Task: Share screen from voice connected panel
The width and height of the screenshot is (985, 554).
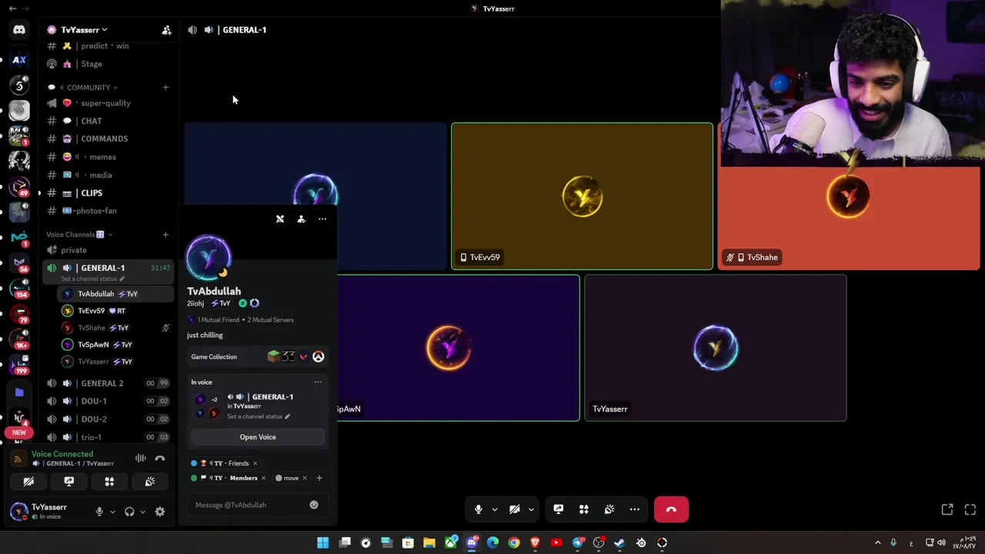Action: 68,482
